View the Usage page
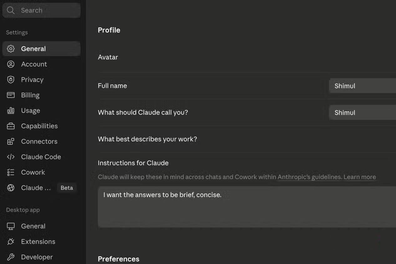 click(41, 110)
